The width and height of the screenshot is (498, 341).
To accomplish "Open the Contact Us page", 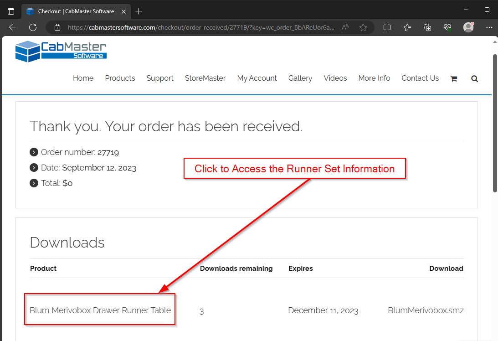I will (x=420, y=78).
